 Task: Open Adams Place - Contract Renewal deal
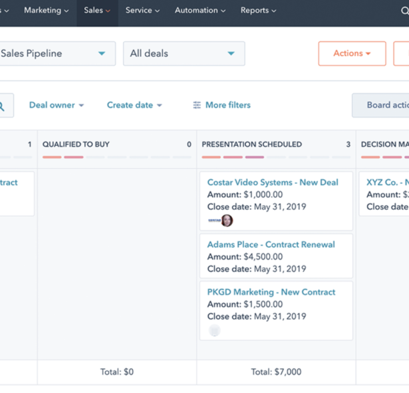[x=271, y=245]
